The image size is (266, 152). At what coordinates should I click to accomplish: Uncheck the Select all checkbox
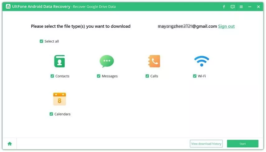41,41
